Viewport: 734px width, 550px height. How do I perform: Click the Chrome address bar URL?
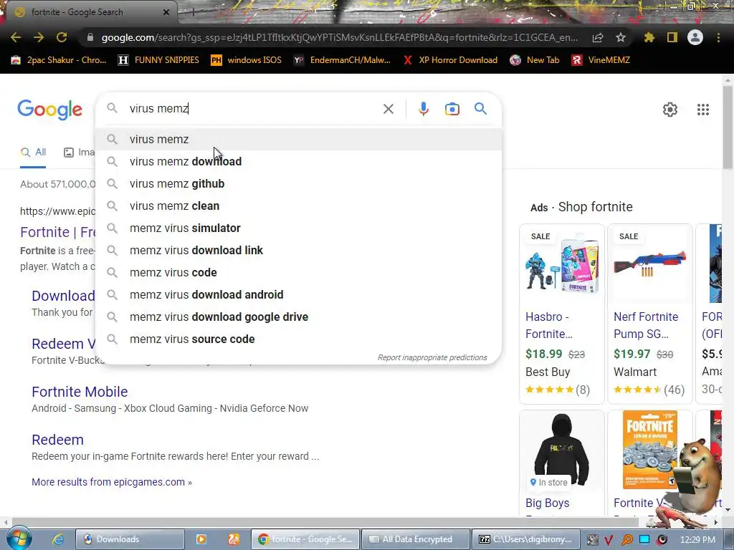click(339, 37)
